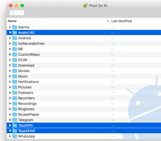This screenshot has height=141, width=161.
Task: Expand the Android folder
Action: [x=10, y=38]
